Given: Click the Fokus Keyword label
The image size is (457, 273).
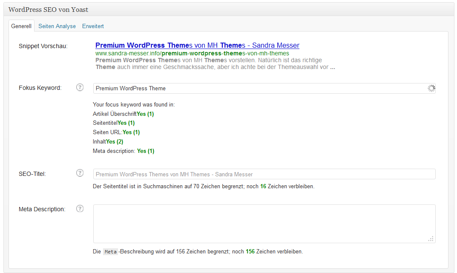Looking at the screenshot, I should tap(40, 88).
